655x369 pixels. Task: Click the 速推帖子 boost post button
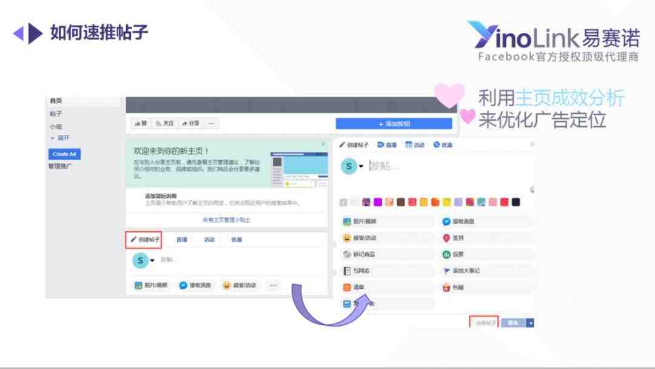(x=484, y=323)
